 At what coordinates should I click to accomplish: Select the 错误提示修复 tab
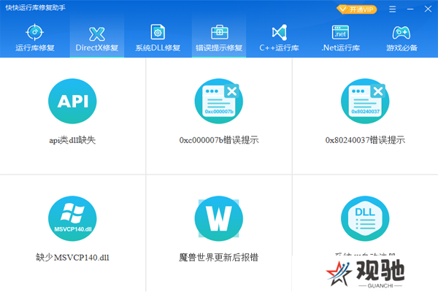click(x=219, y=38)
